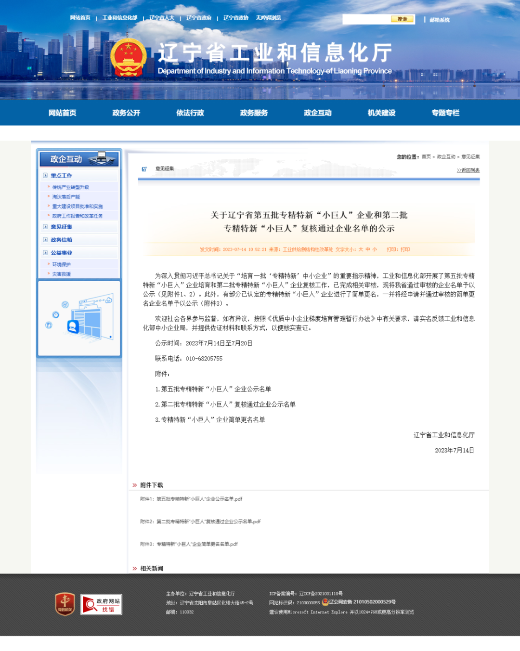Viewport: 520px width, 651px height.
Task: Download 附件1 第五批专精特新 pdf
Action: (199, 499)
